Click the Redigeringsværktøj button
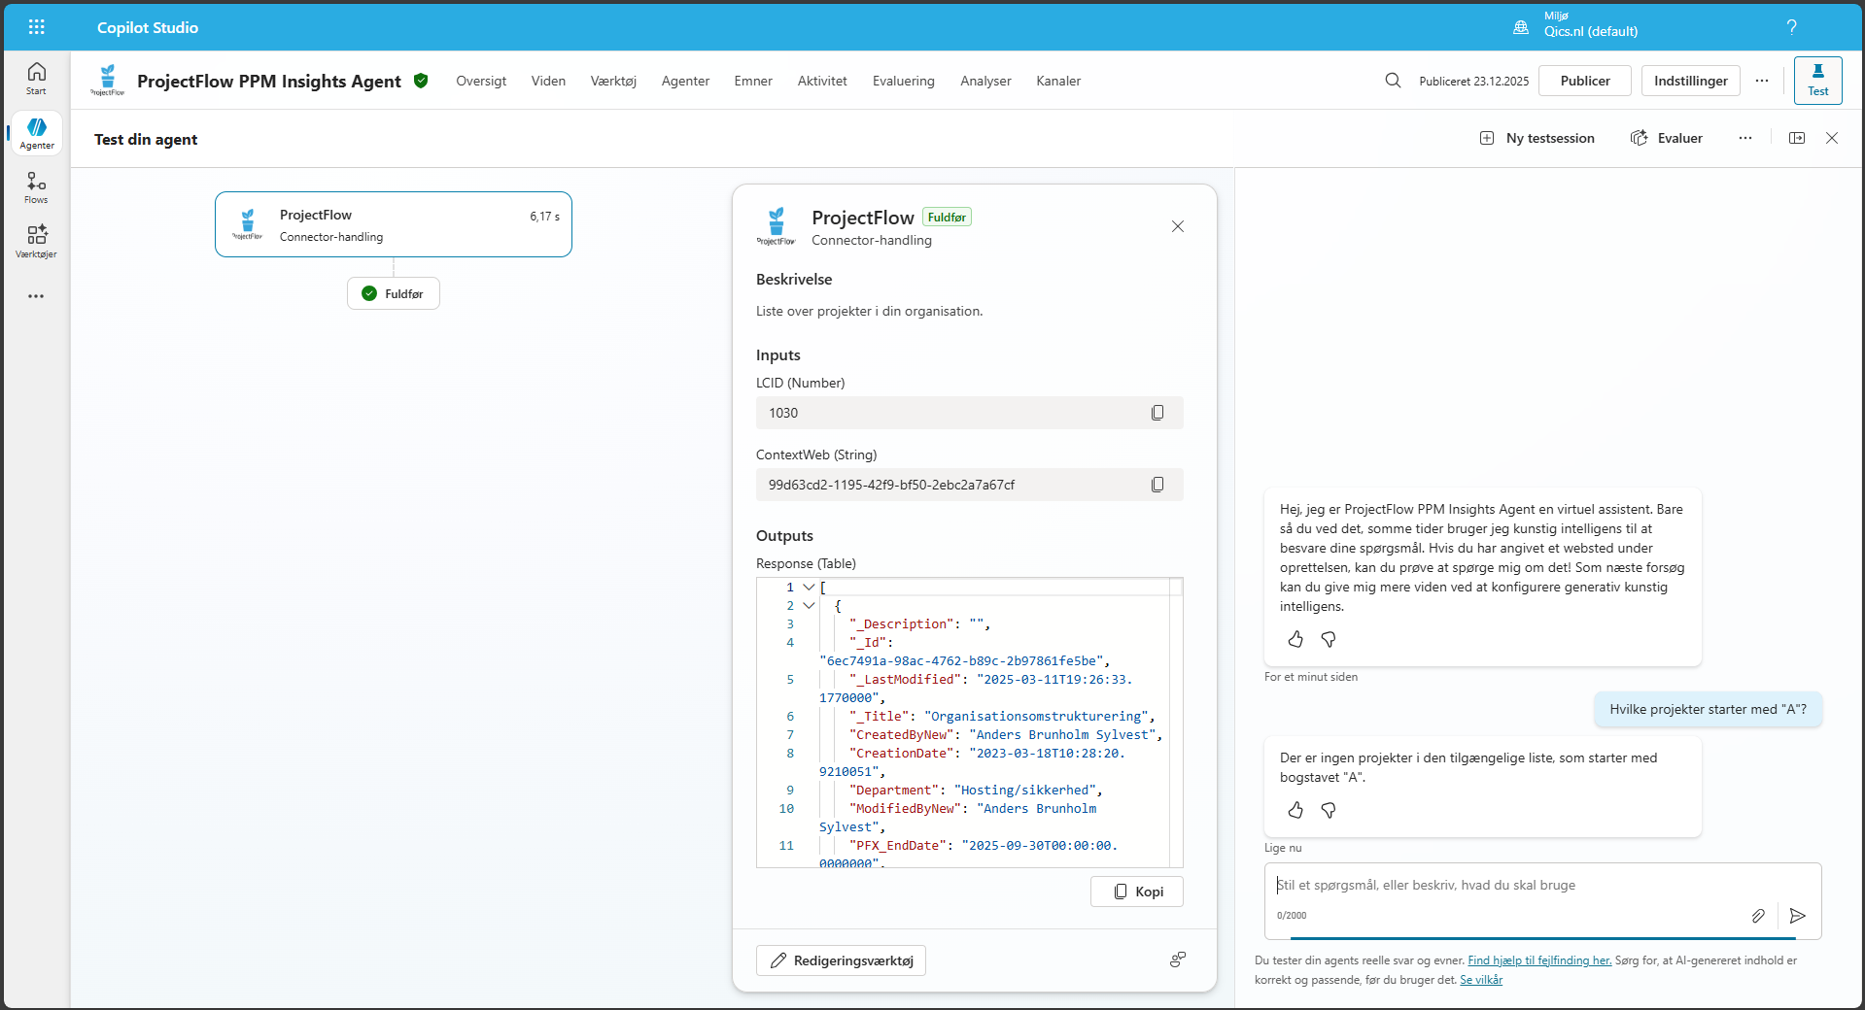The width and height of the screenshot is (1865, 1010). 841,960
